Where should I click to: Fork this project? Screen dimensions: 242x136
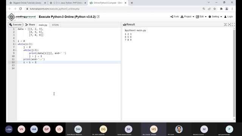coord(174,17)
